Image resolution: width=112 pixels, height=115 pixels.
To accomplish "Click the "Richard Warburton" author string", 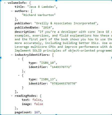I will (39, 15).
